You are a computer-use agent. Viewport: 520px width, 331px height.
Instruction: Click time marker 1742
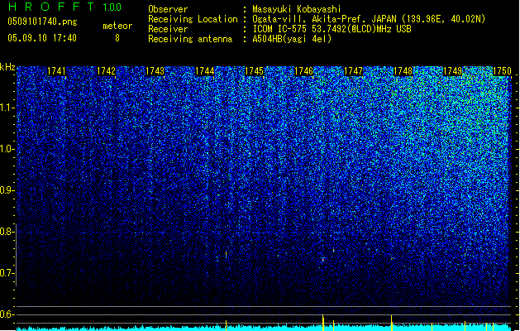pos(106,71)
